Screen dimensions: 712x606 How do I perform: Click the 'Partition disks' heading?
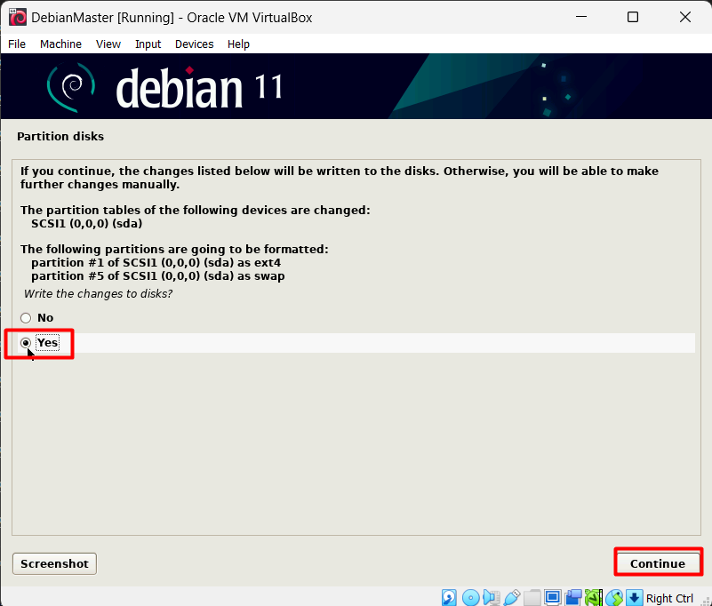point(60,136)
